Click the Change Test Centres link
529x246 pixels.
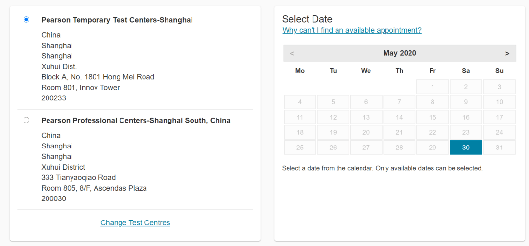point(135,223)
